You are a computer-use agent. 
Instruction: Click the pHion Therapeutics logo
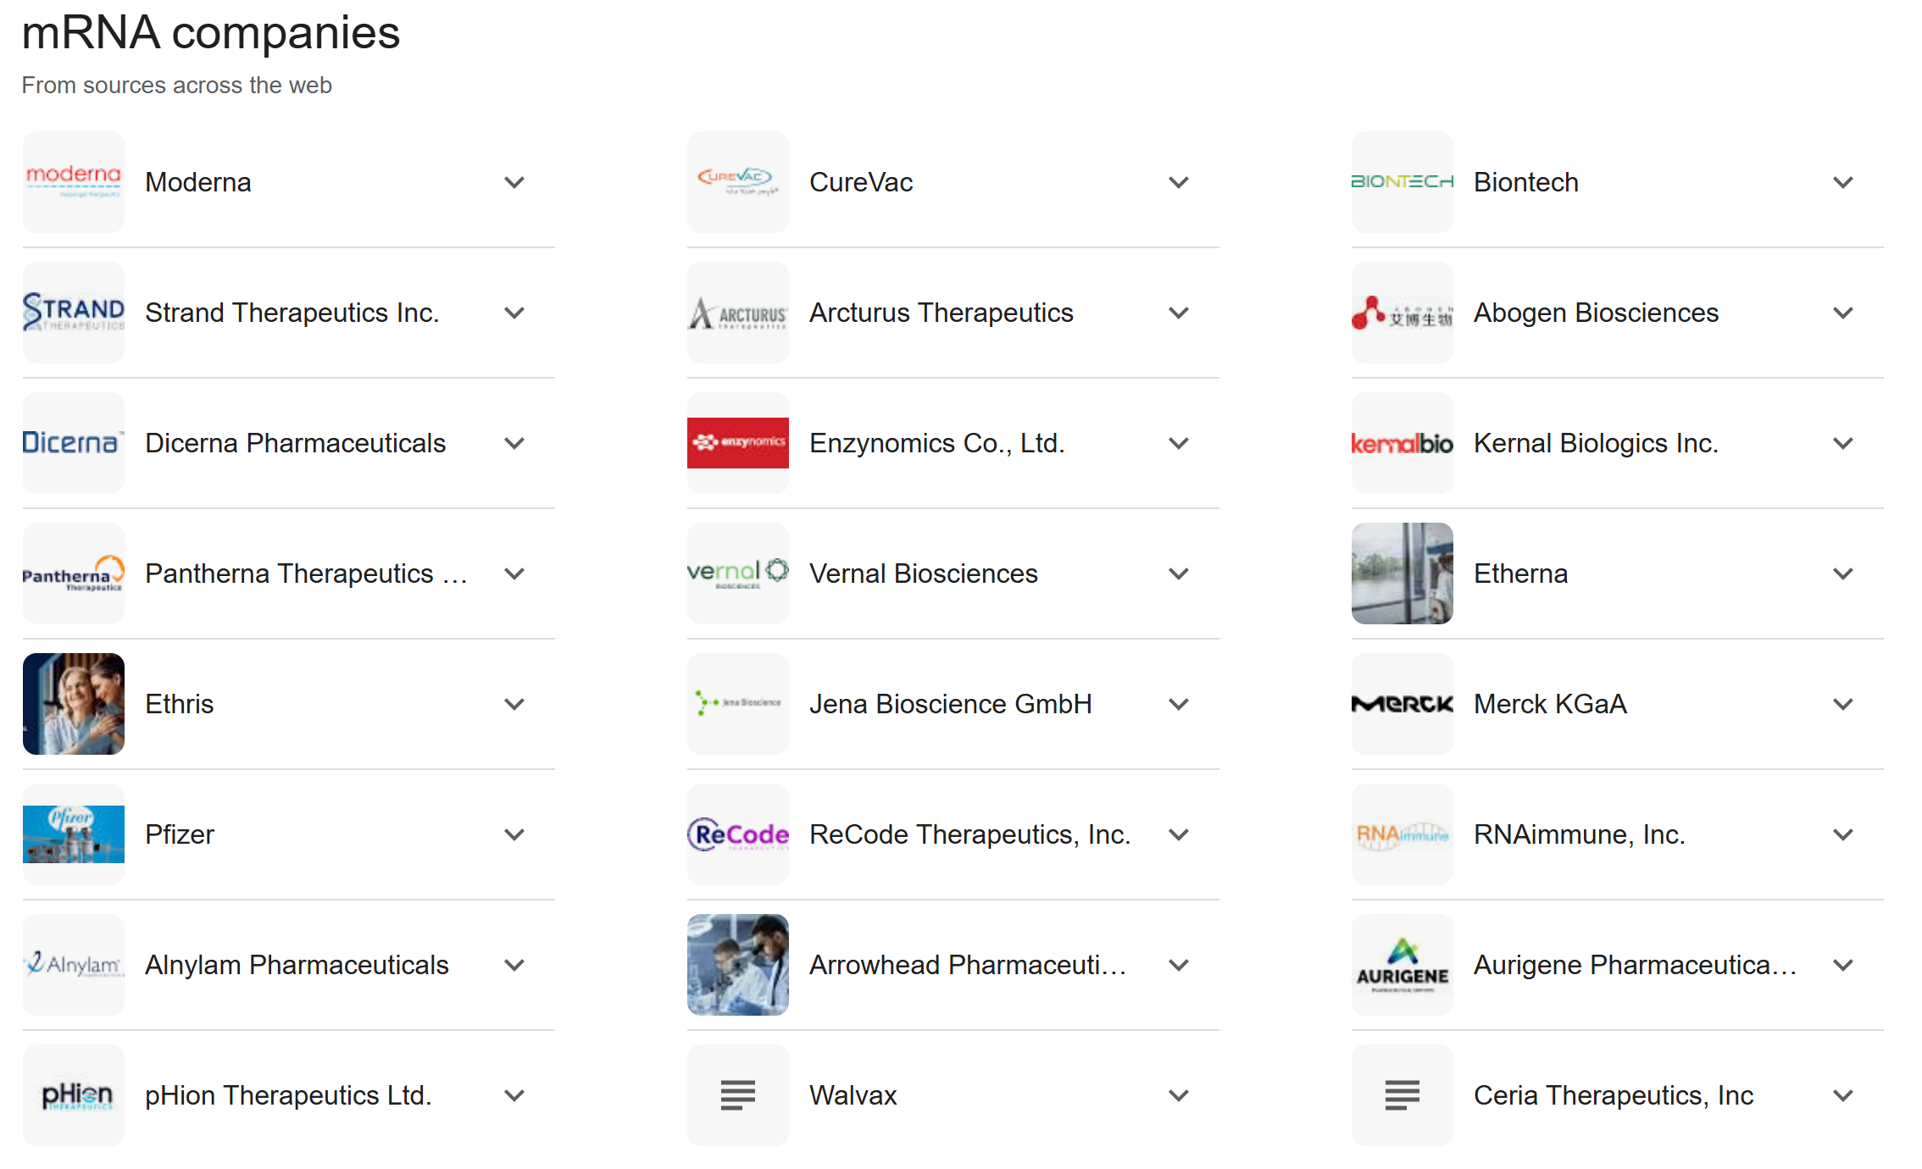coord(74,1095)
